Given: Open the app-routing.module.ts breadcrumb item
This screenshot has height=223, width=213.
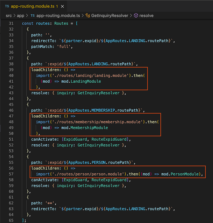Looking at the screenshot, I should coord(58,16).
